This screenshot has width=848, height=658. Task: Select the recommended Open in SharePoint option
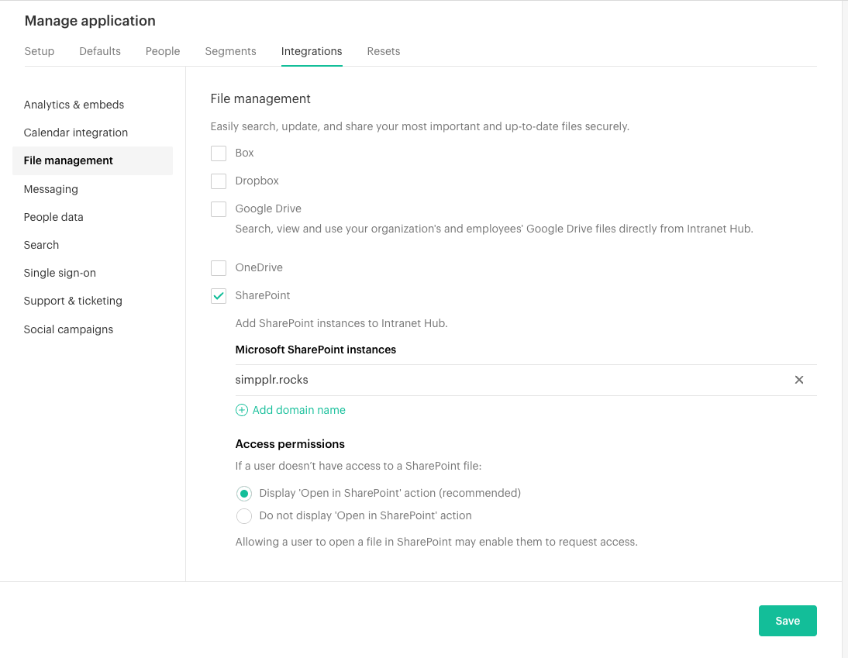pos(244,493)
